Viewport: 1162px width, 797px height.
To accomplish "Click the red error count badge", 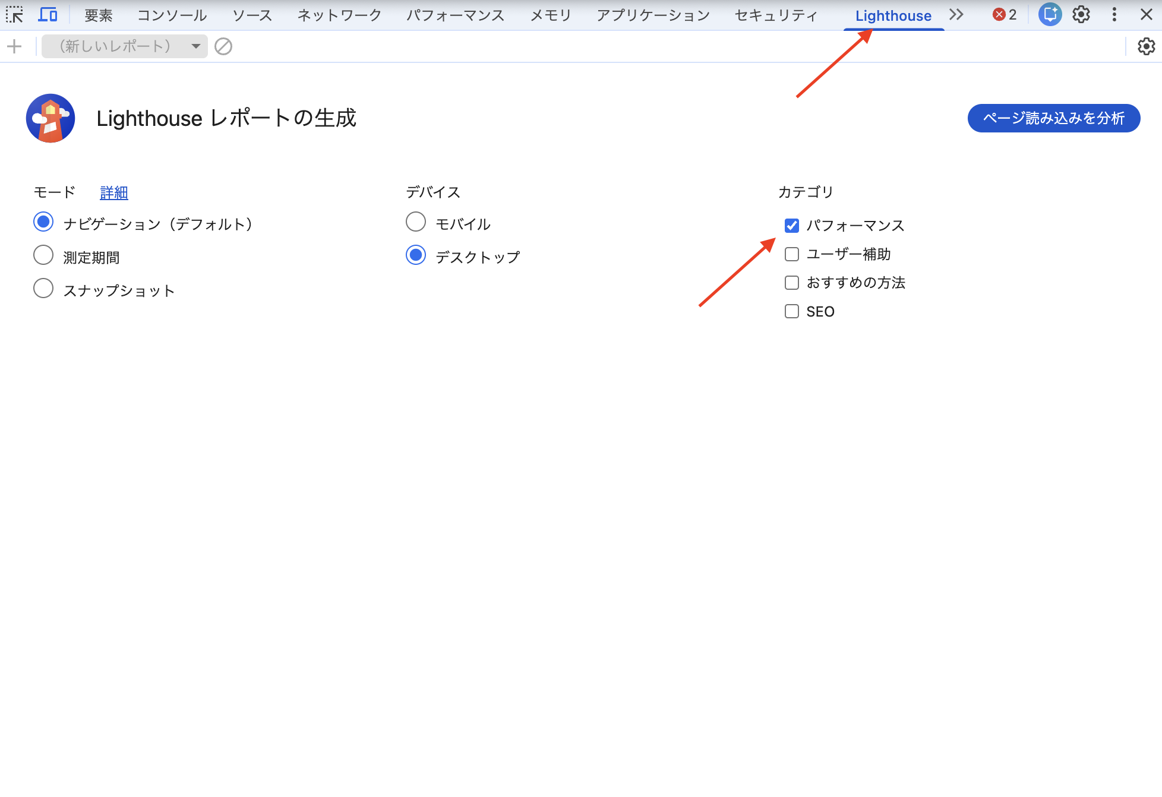I will point(1005,15).
